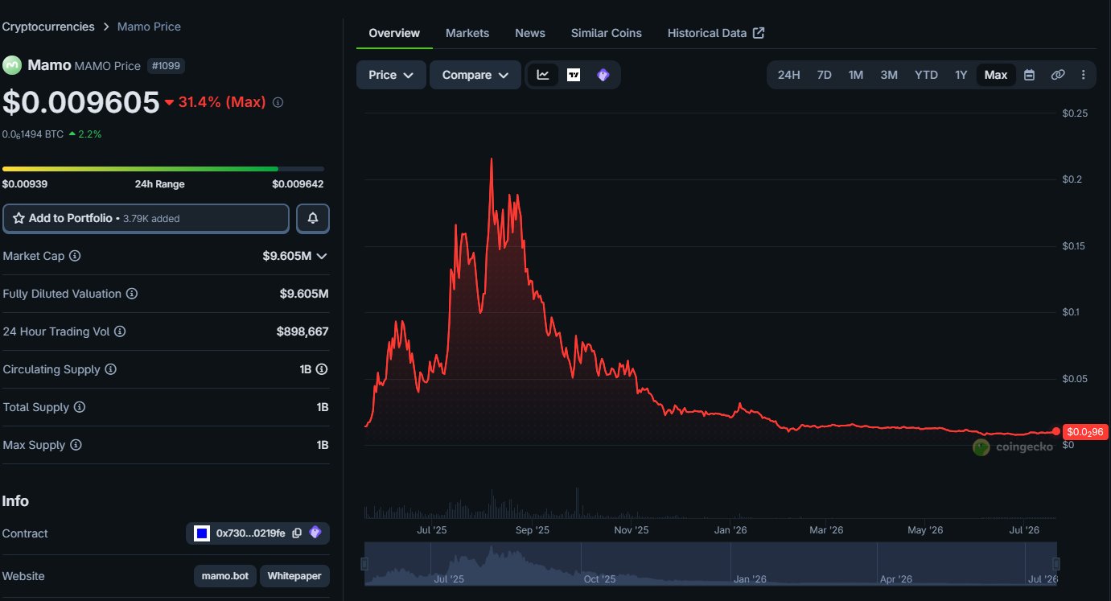
Task: Expand Market Cap value chevron
Action: [322, 256]
